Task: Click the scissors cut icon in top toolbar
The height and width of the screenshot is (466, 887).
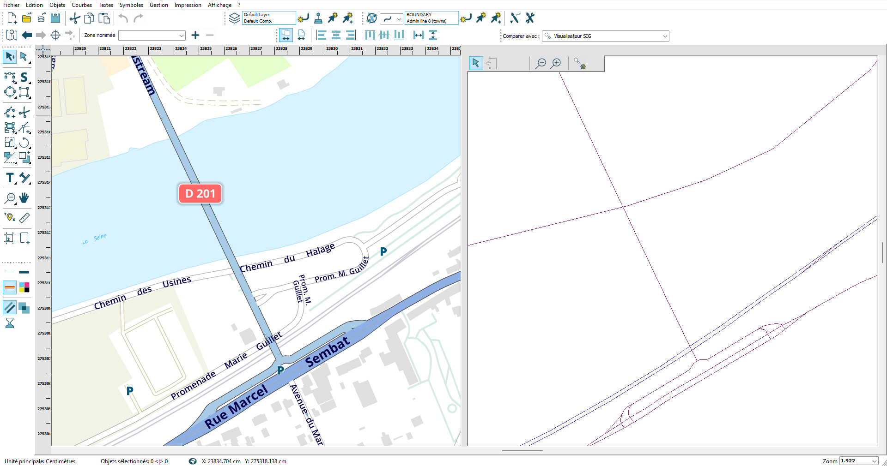Action: tap(74, 18)
